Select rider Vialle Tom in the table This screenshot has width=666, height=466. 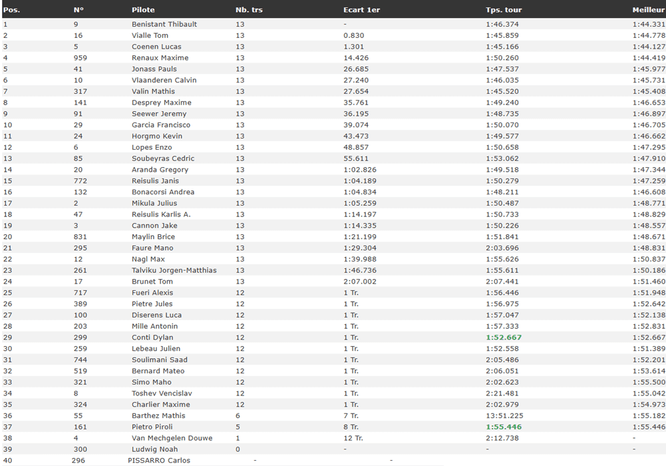[x=150, y=35]
